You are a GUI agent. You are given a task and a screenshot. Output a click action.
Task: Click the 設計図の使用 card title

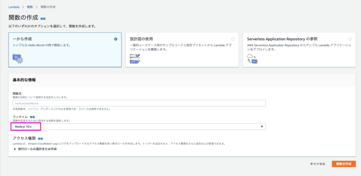tap(141, 39)
